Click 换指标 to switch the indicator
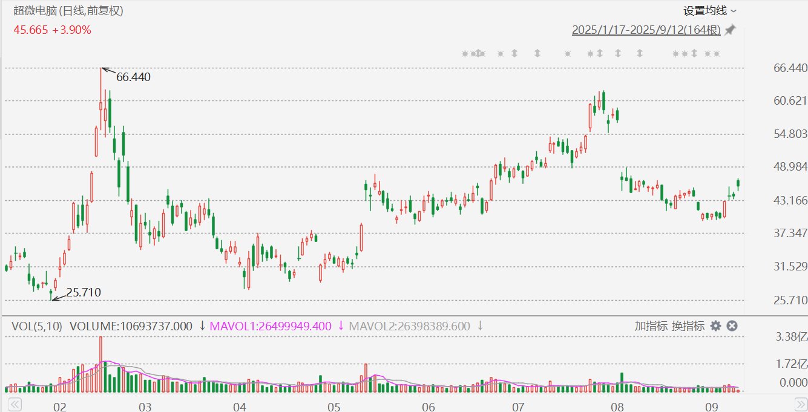This screenshot has width=808, height=412. point(688,326)
